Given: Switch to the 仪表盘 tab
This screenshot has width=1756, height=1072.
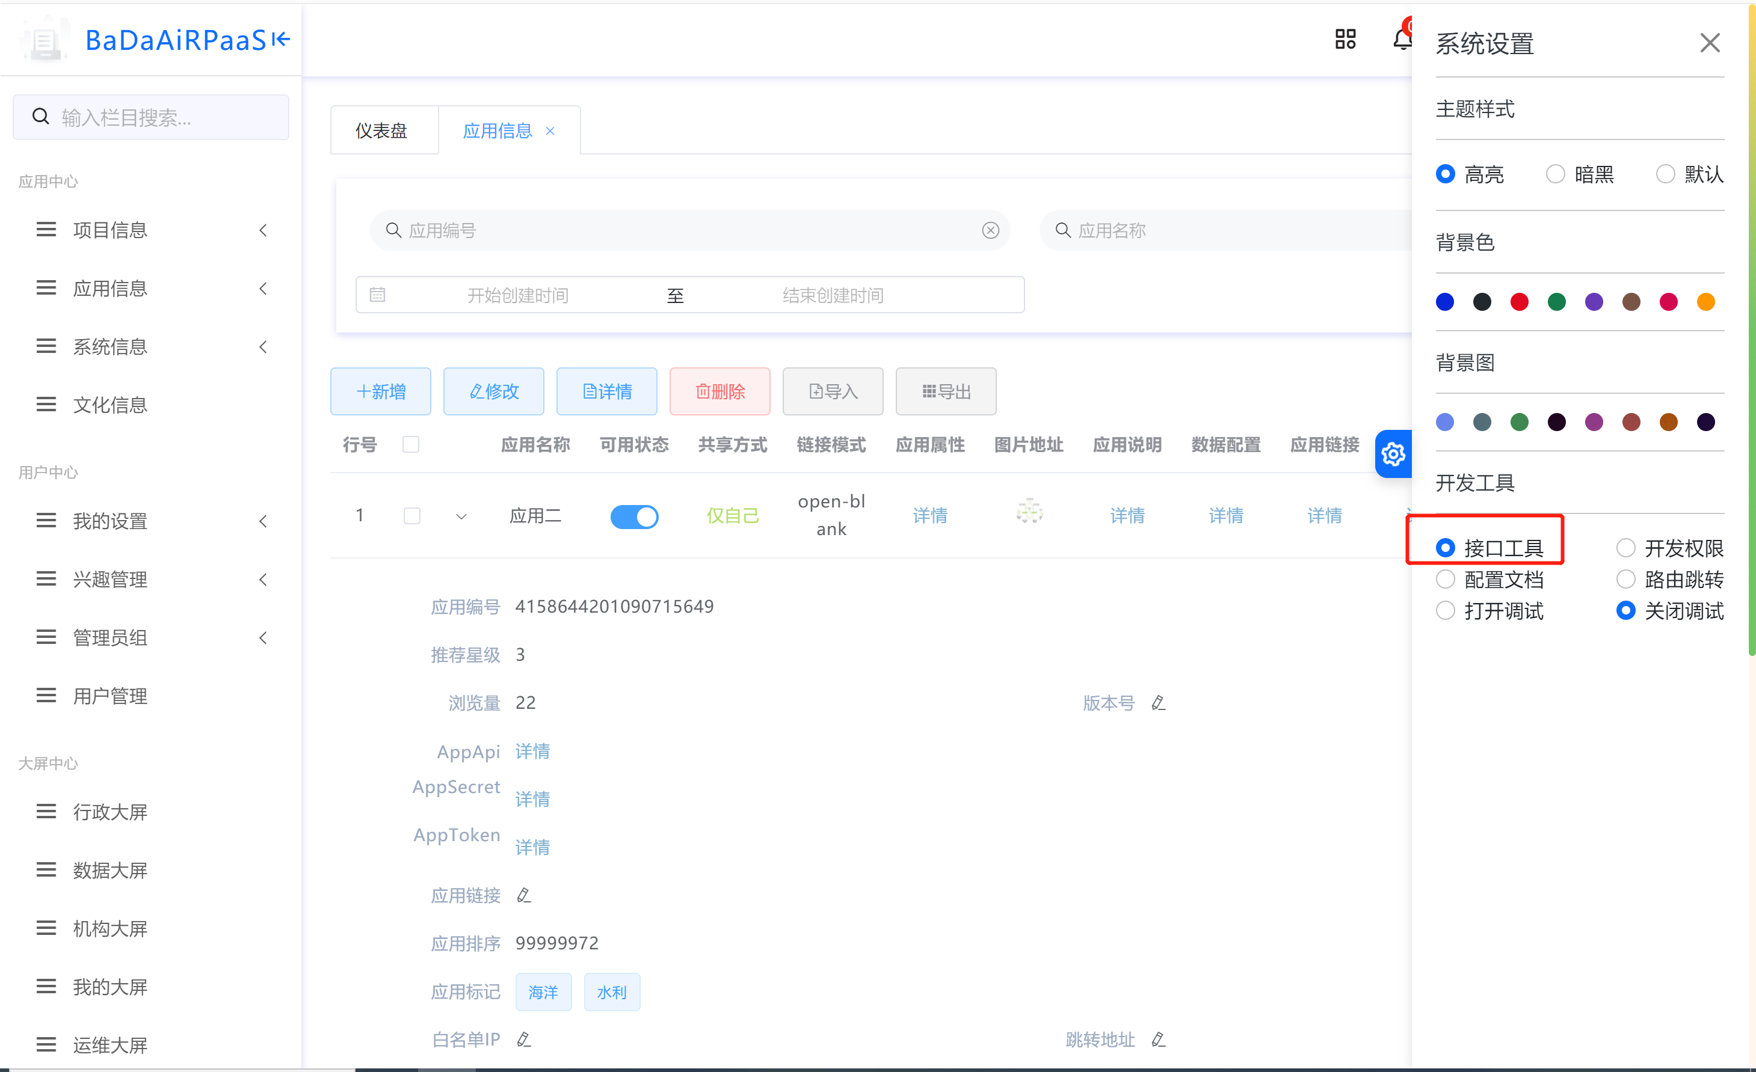Looking at the screenshot, I should [382, 131].
